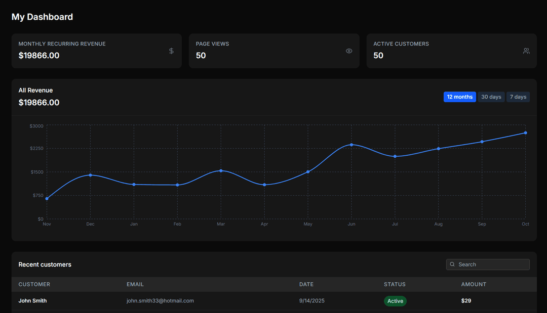Sort by the Amount column header
547x313 pixels.
click(x=474, y=284)
